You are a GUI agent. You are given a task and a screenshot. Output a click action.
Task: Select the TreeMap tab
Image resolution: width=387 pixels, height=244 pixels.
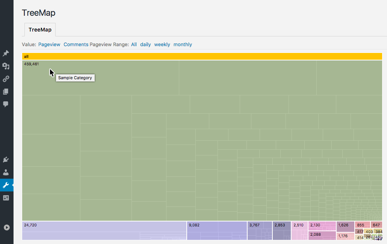point(40,30)
